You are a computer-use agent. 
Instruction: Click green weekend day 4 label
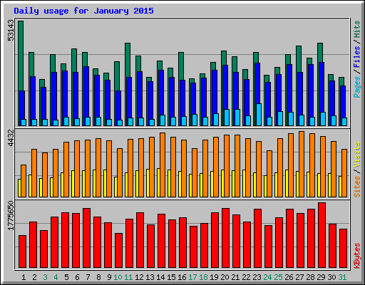click(x=56, y=277)
